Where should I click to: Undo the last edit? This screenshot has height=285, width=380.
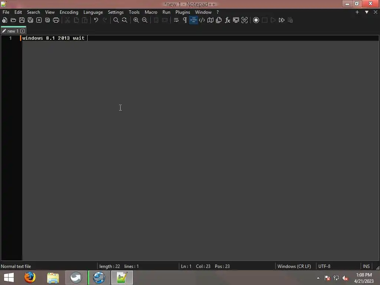pos(96,20)
